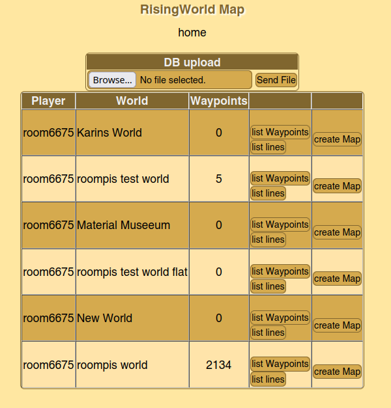The height and width of the screenshot is (408, 391).
Task: Click the home link
Action: click(192, 32)
